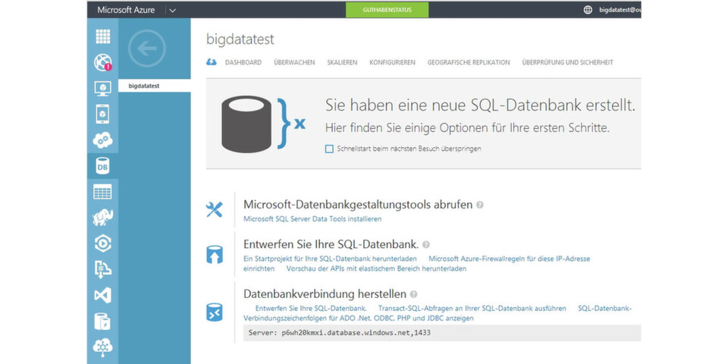
Task: Click help icon next to Microsoft-Datenbankgestaltungstools abrufen
Action: point(479,205)
